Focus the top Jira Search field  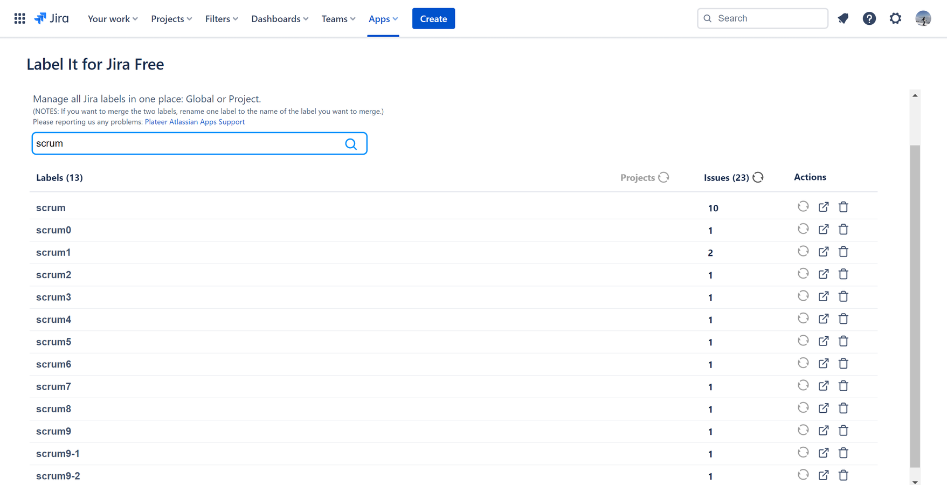(x=762, y=18)
